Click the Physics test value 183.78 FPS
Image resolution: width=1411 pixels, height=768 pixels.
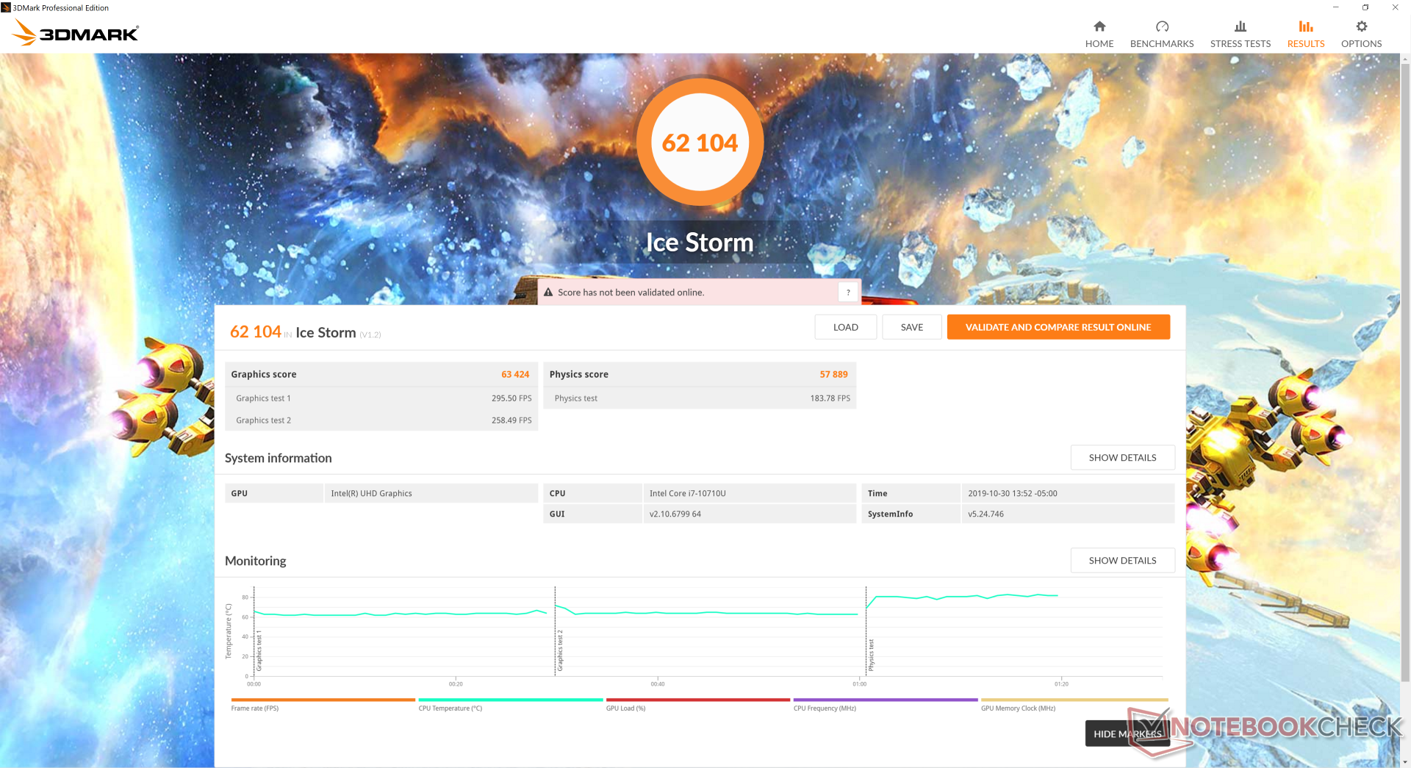point(830,398)
